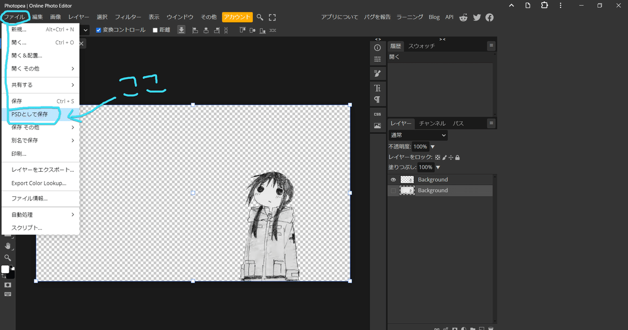
Task: Open the Properties sliders panel icon
Action: [377, 59]
